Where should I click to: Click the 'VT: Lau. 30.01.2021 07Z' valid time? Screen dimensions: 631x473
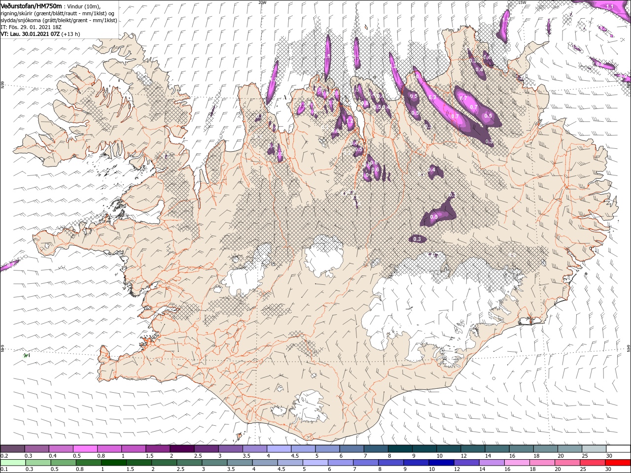[x=30, y=34]
